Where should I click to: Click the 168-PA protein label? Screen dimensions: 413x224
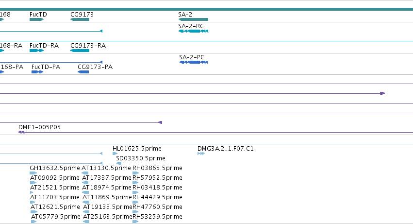pos(12,67)
